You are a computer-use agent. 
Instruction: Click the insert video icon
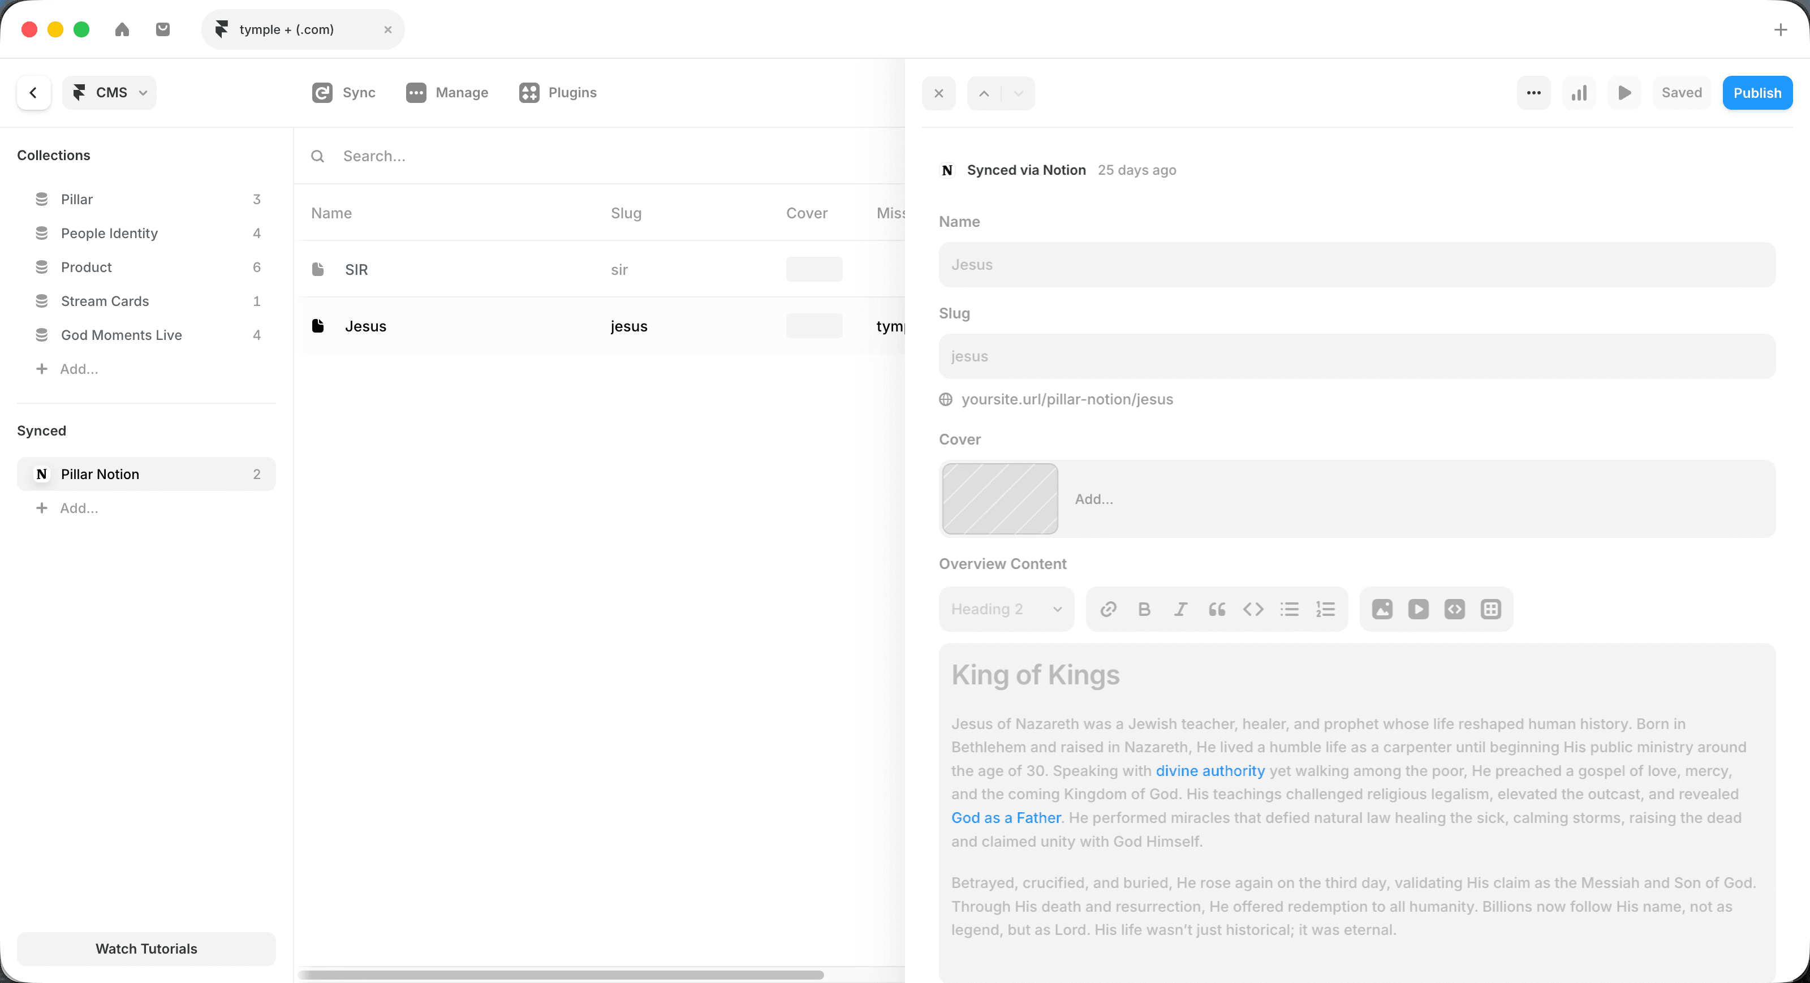tap(1418, 609)
